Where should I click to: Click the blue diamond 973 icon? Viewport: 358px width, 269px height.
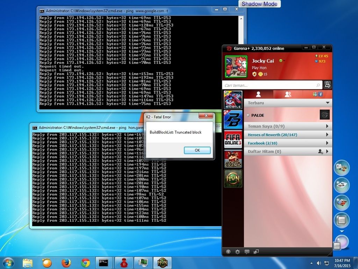(316, 61)
